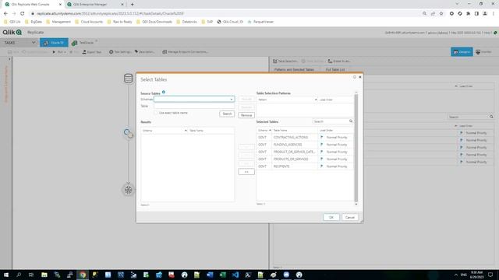This screenshot has height=280, width=499.
Task: Collapse the left endpoint connections panel arrow
Action: (9, 59)
